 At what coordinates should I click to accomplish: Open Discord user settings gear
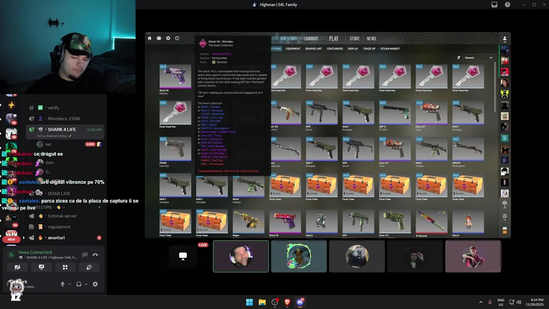click(x=95, y=284)
